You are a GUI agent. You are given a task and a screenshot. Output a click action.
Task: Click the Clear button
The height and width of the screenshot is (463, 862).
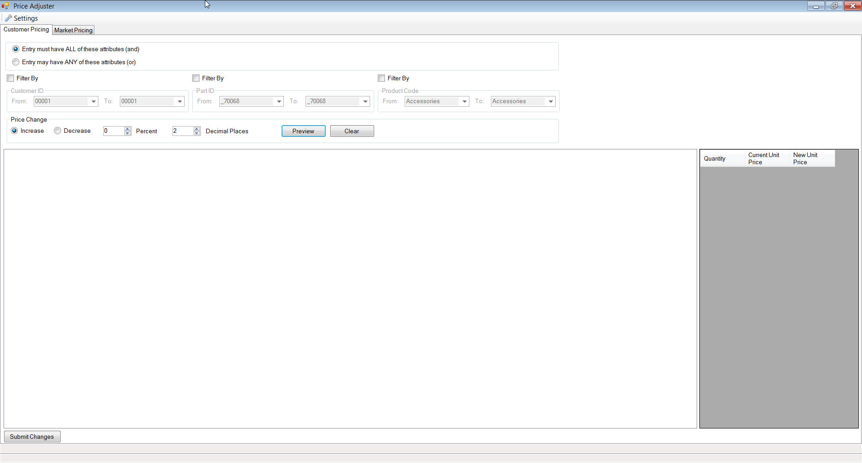click(352, 131)
